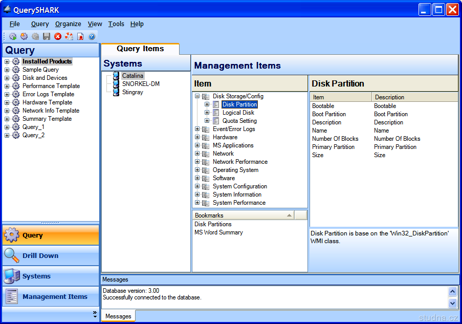The width and height of the screenshot is (462, 324).
Task: Expand the Network Performance item
Action: (x=197, y=162)
